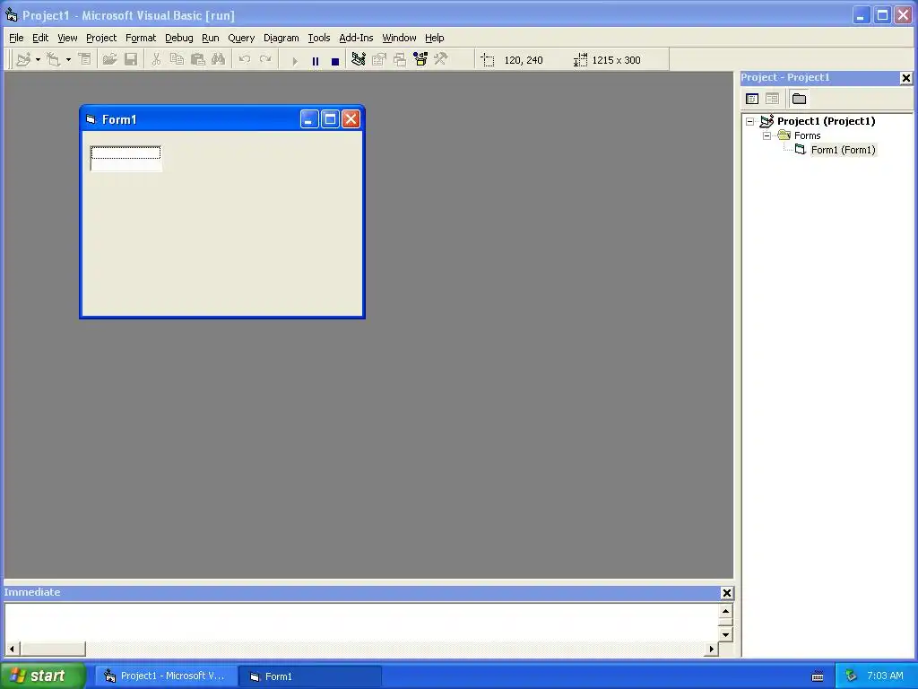Close the running Form1 window
Viewport: 918px width, 689px height.
(x=351, y=119)
